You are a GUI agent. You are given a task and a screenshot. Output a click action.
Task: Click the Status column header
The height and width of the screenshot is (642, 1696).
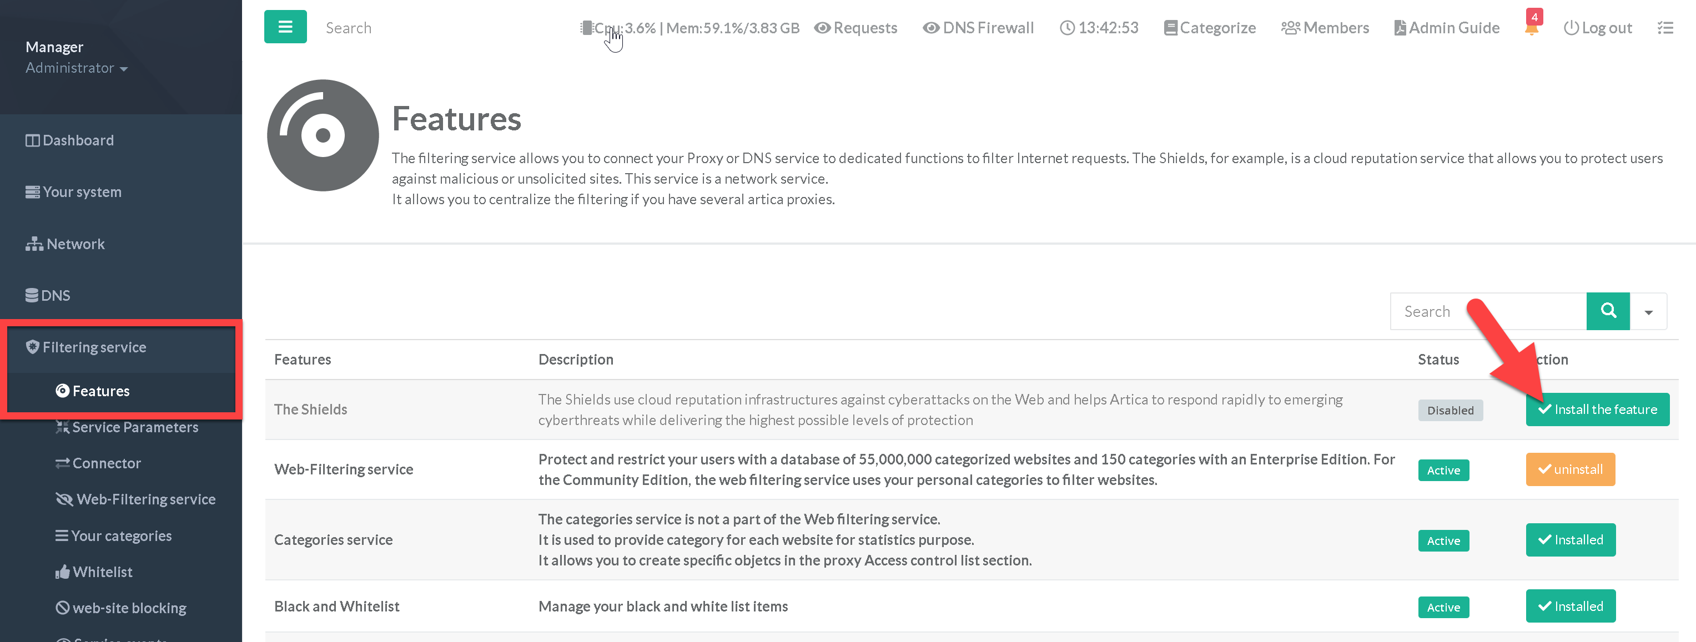pos(1438,359)
